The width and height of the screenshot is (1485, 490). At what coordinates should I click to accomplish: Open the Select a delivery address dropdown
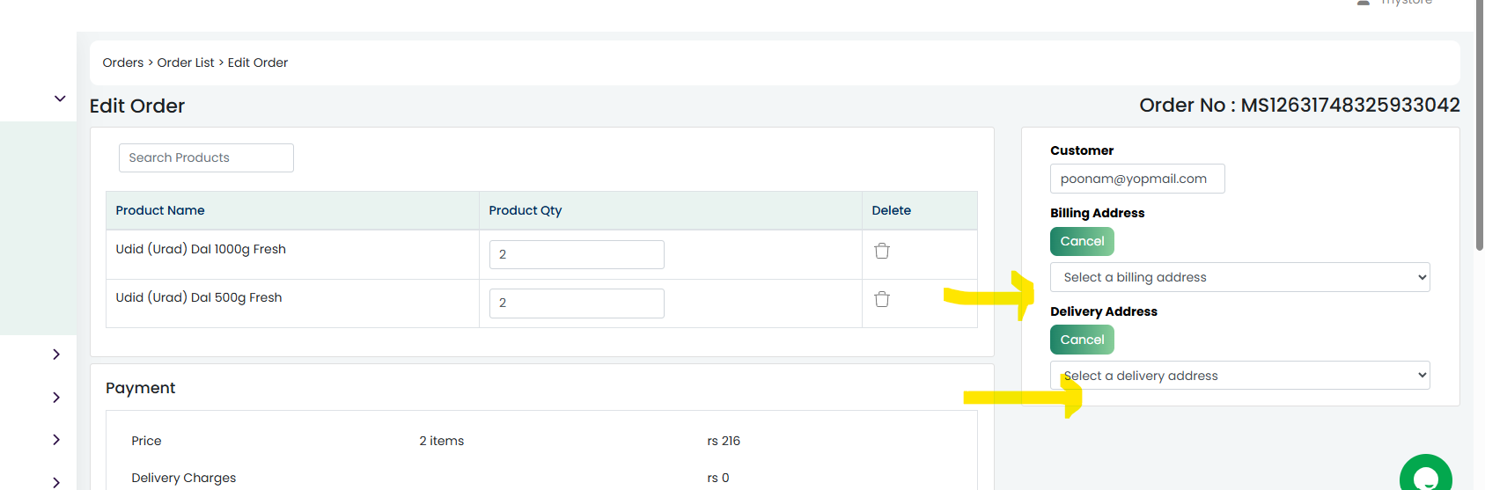coord(1239,376)
